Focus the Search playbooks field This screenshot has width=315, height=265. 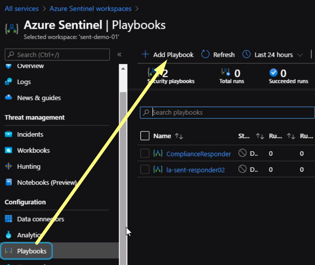point(227,113)
